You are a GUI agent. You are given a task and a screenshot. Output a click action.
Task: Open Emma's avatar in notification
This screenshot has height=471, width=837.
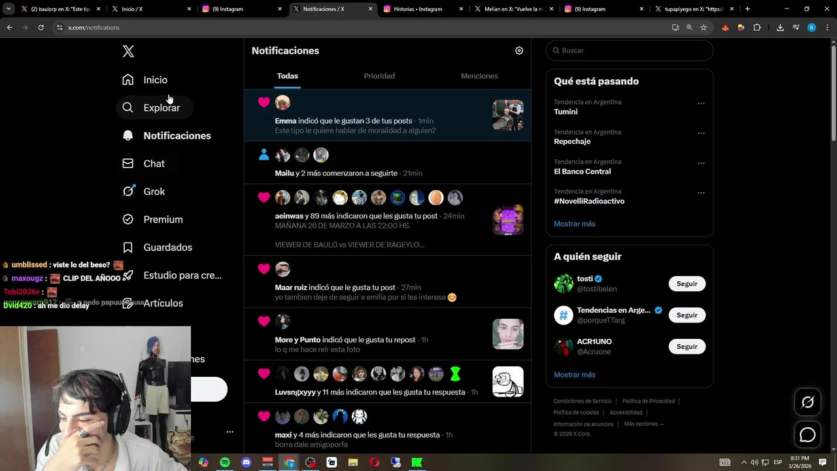tap(282, 102)
